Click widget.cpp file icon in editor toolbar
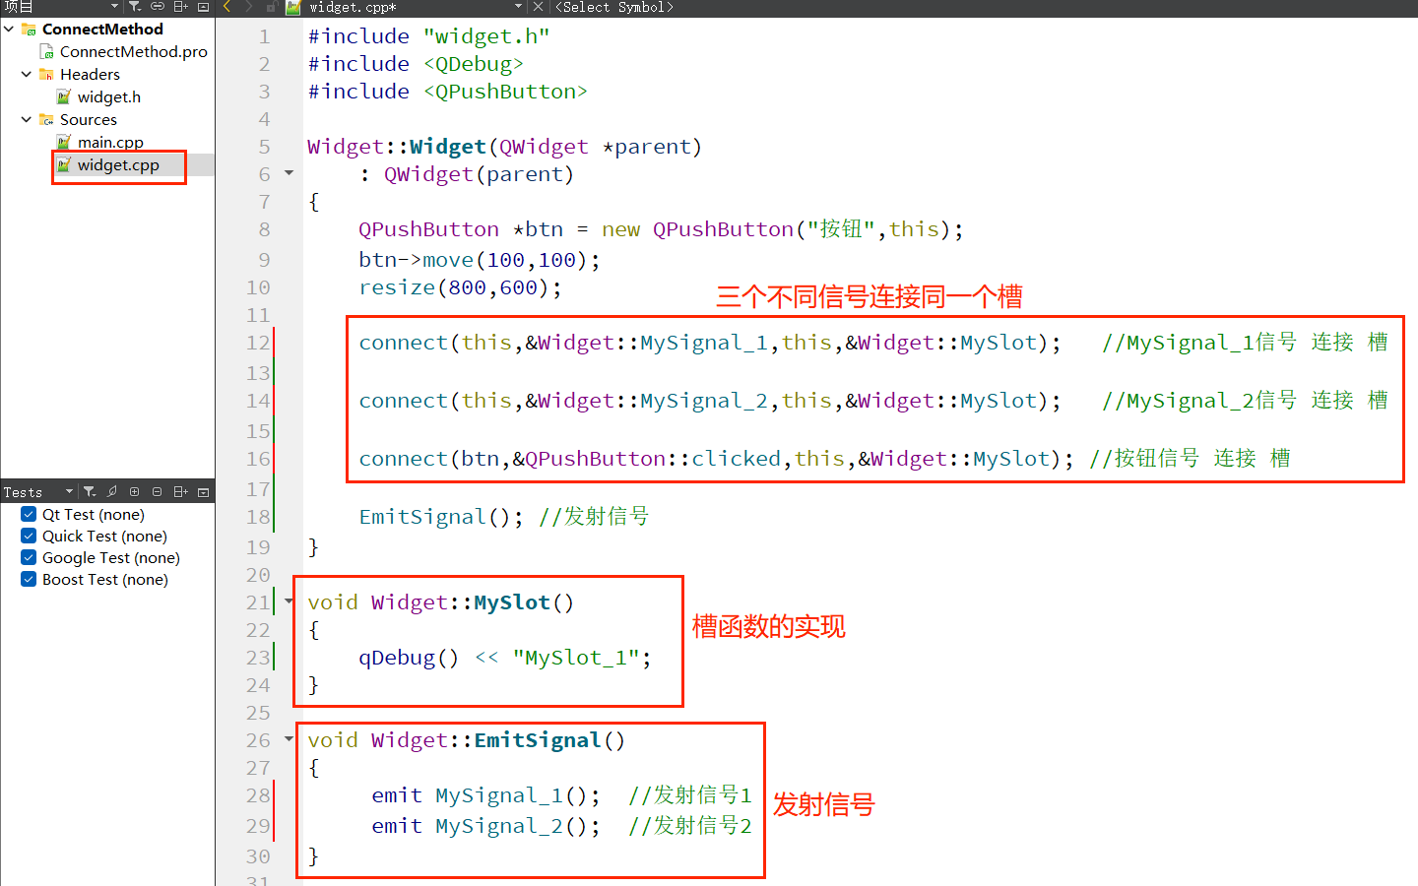The height and width of the screenshot is (886, 1418). tap(292, 7)
